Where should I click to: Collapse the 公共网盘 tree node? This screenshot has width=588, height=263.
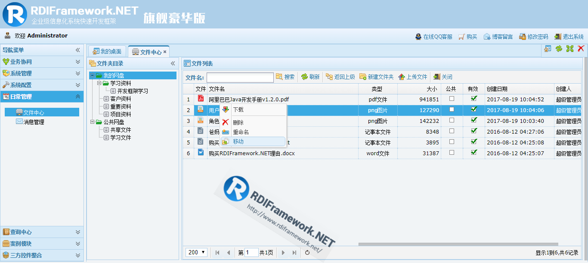pos(92,122)
